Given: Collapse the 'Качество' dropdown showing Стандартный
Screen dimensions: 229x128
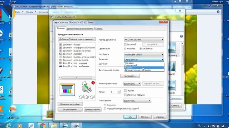Looking at the screenshot, I should (x=144, y=60).
